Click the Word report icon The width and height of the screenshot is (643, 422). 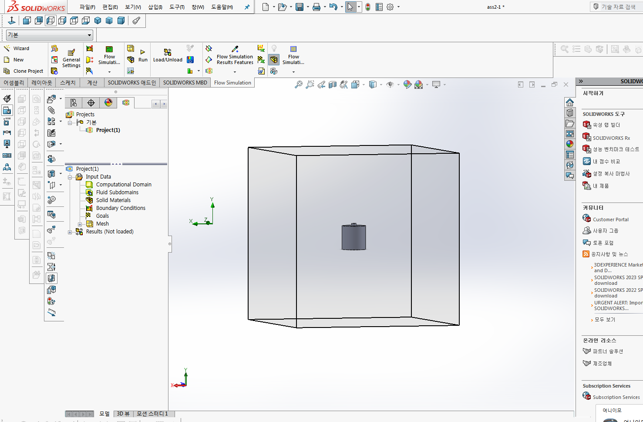point(261,71)
